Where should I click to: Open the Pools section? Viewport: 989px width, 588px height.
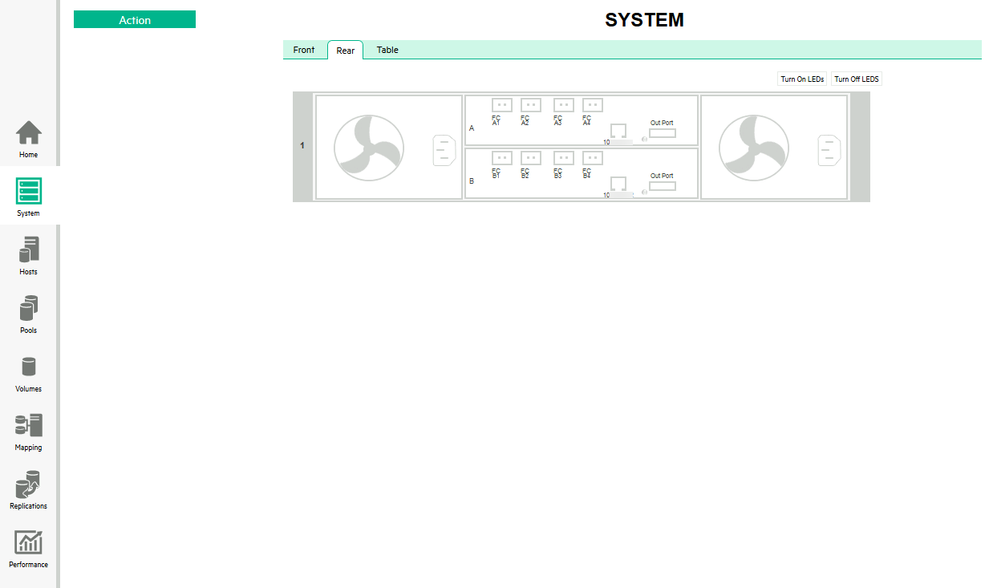click(29, 314)
